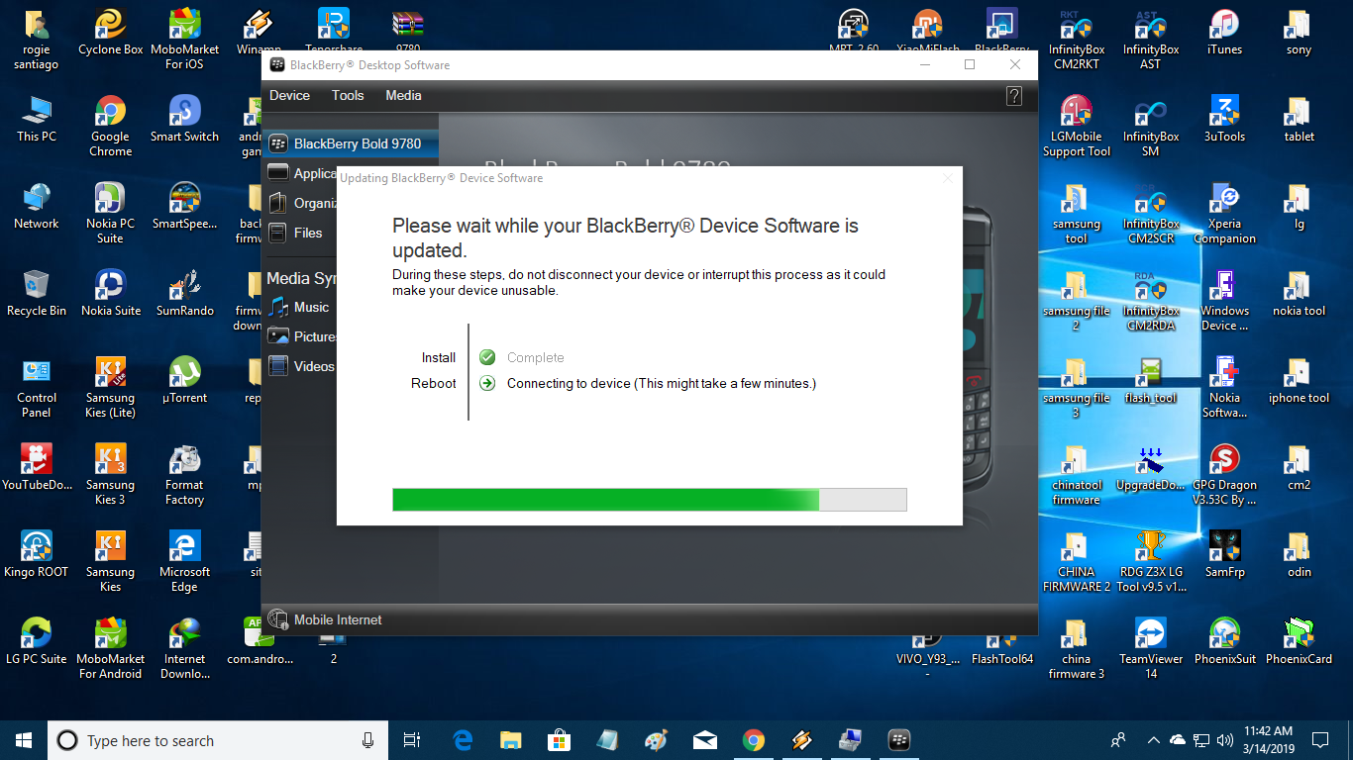Viewport: 1353px width, 760px height.
Task: Select the odin folder on desktop
Action: tap(1299, 555)
